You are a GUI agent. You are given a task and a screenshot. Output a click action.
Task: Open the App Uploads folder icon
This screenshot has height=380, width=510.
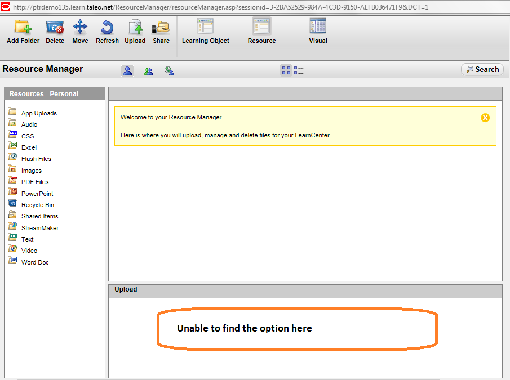pos(12,111)
